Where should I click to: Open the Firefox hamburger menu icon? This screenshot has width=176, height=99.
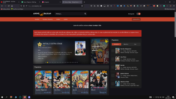[174, 6]
